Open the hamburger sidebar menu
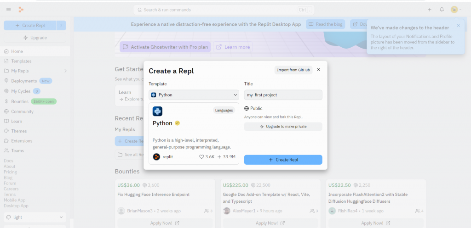The width and height of the screenshot is (471, 228). (9, 10)
